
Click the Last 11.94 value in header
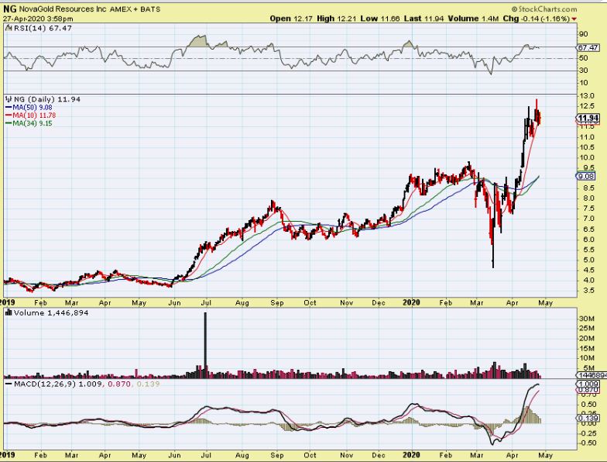[424, 19]
